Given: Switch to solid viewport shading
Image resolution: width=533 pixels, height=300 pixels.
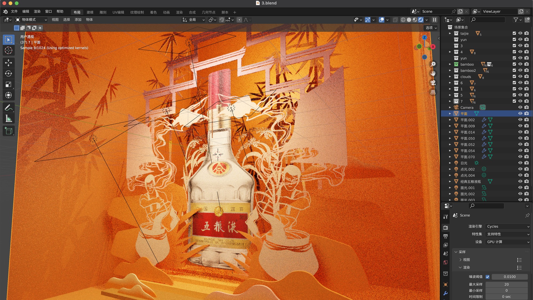Looking at the screenshot, I should [x=409, y=20].
